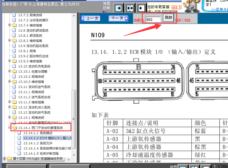Go to previous page with 上一页 button
The image size is (228, 168).
(91, 19)
